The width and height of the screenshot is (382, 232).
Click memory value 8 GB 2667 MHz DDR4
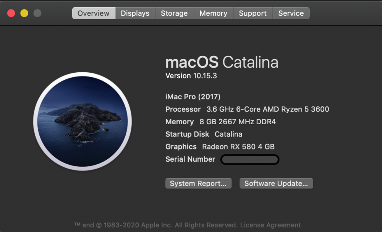coord(238,122)
